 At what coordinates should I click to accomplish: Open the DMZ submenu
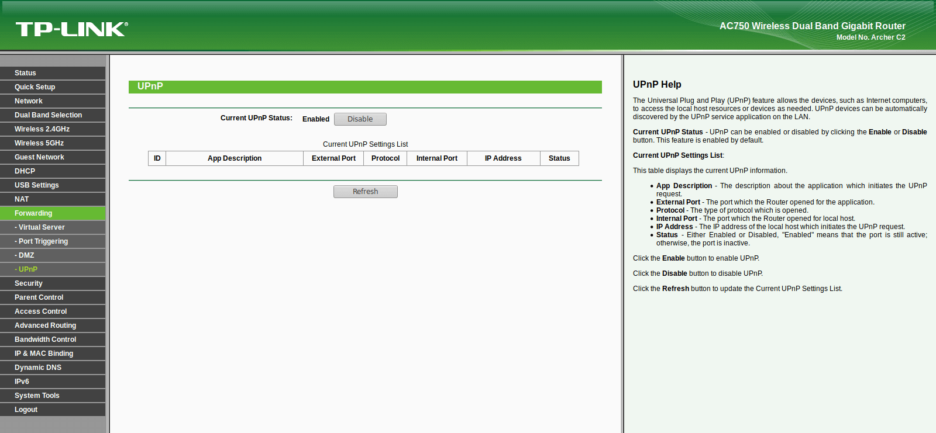53,255
